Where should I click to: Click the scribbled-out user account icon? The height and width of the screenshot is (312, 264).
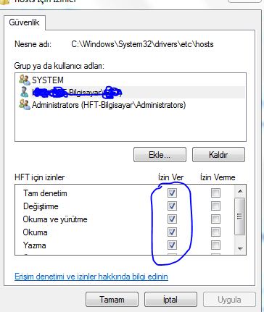coord(25,92)
